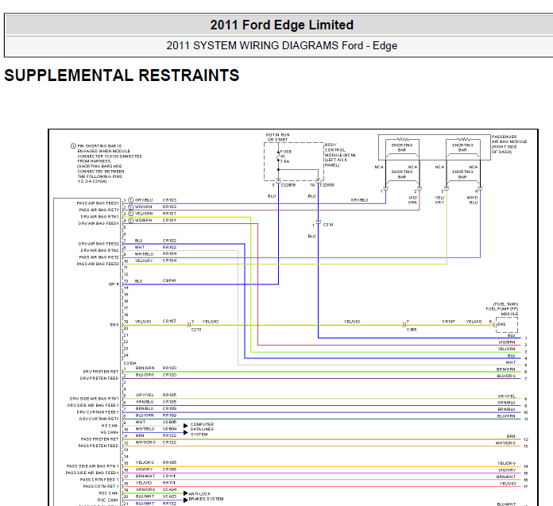Click the 'ANTI-LOCK BRAKES SYSTEM' reference

click(x=206, y=496)
